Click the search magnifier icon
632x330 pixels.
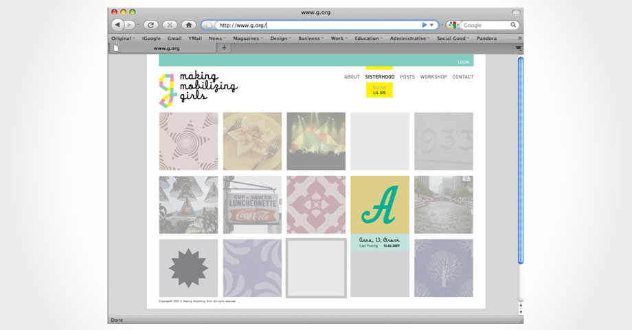coord(513,25)
